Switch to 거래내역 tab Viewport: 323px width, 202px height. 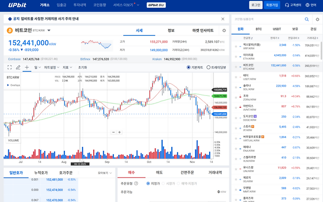(x=215, y=173)
